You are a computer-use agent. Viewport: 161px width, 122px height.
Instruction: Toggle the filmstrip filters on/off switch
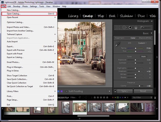coord(155,97)
